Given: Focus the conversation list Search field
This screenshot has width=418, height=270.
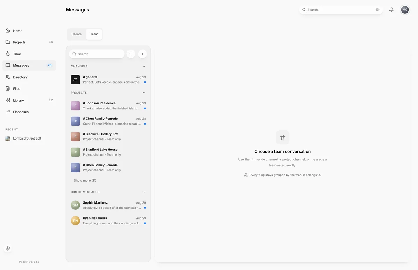Looking at the screenshot, I should point(97,54).
